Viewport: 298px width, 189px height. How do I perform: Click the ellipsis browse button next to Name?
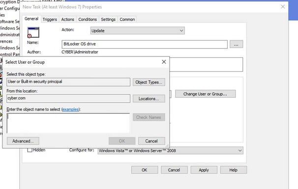236,44
